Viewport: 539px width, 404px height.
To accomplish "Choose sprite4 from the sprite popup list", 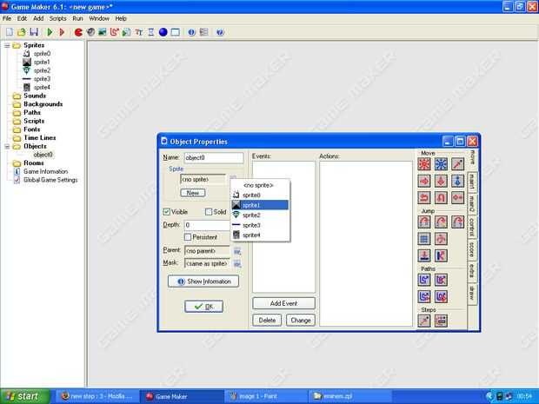I will 260,235.
